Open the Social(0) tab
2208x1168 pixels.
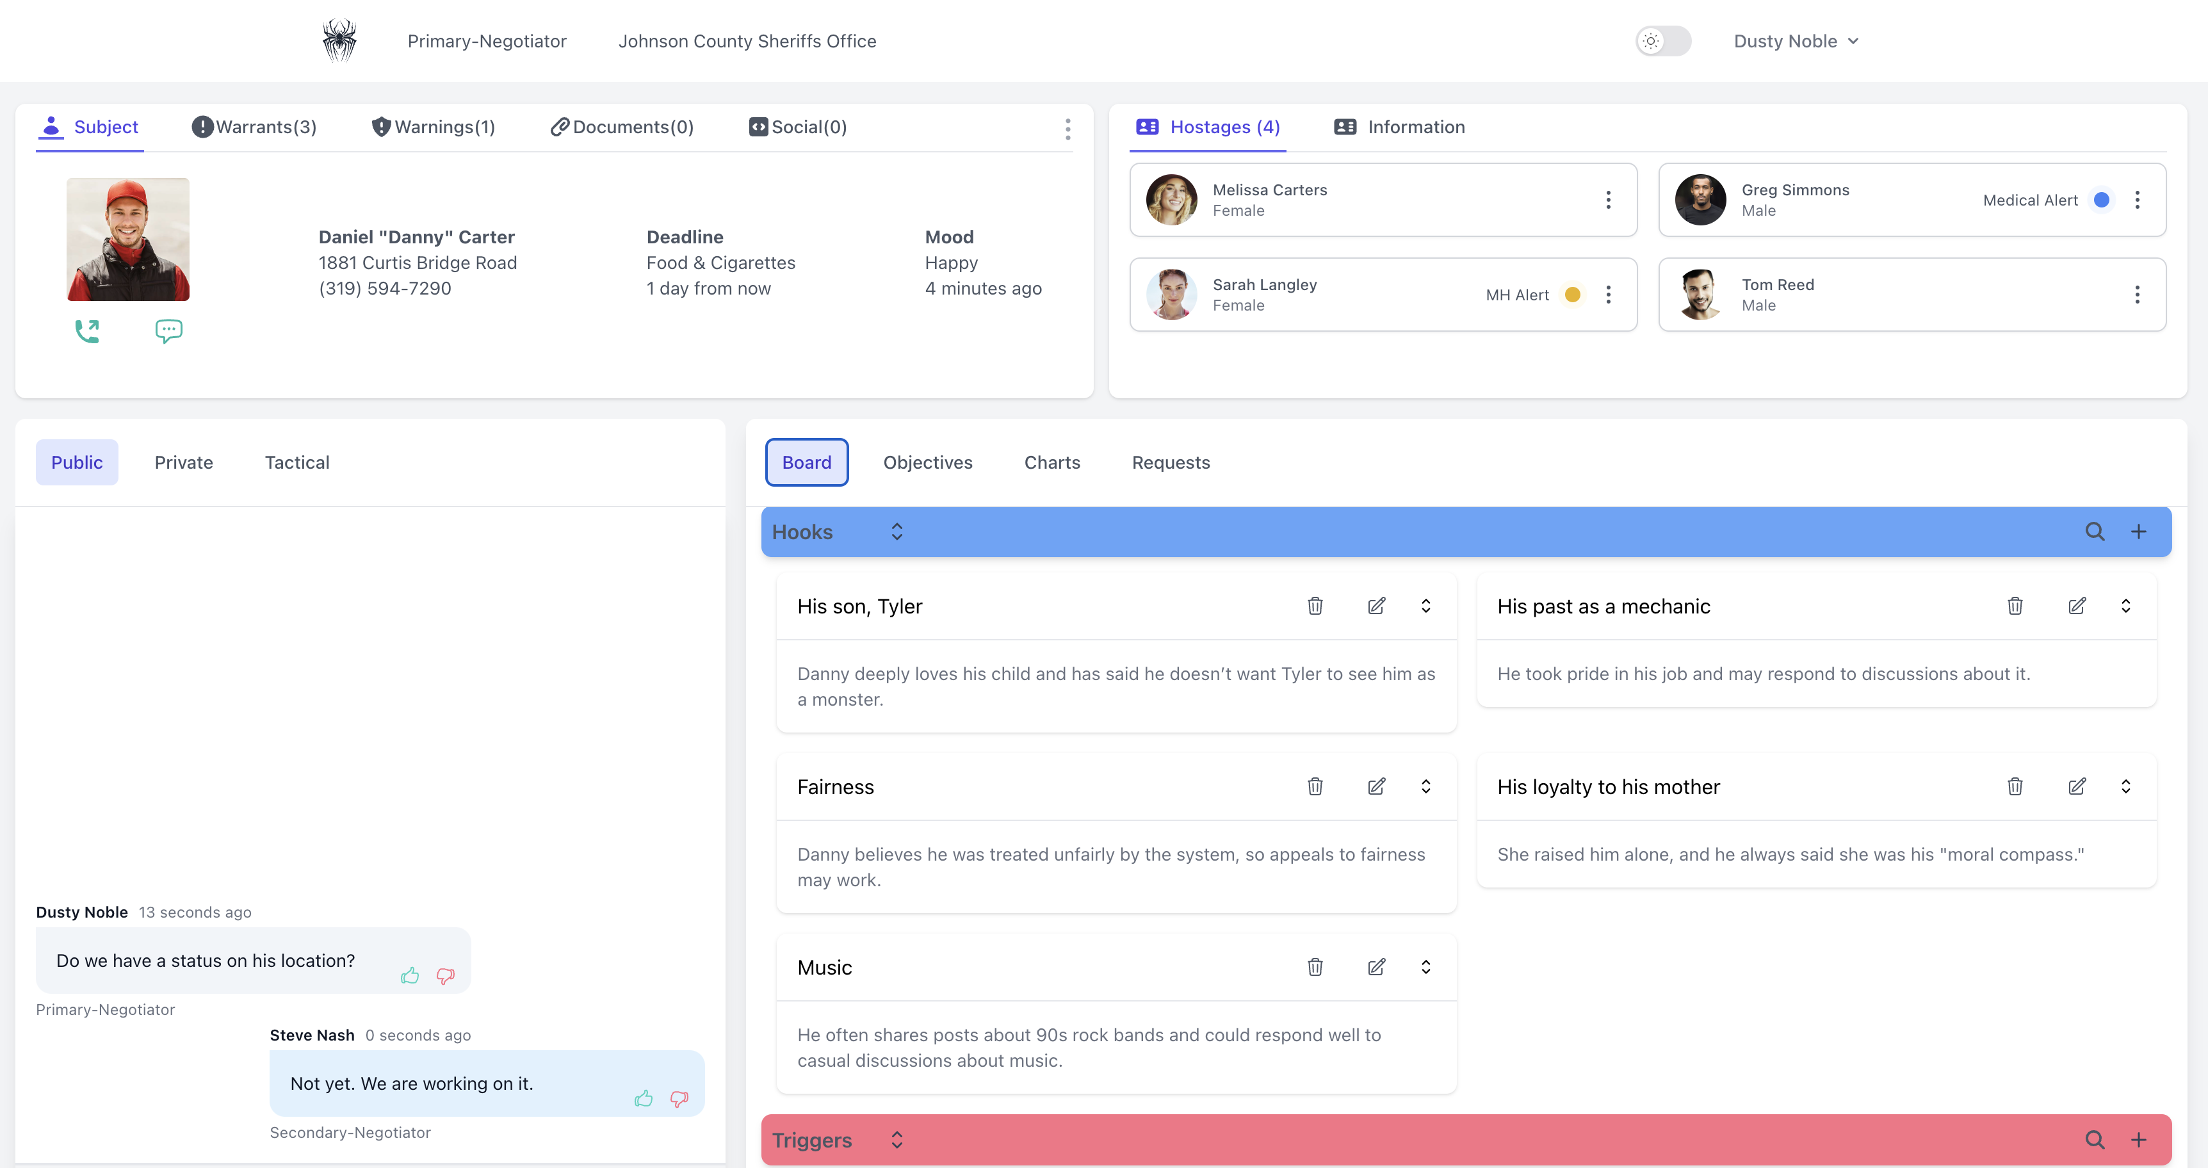point(798,127)
